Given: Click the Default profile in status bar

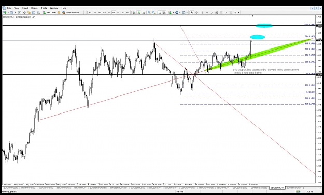Looking at the screenshot, I should click(179, 192).
